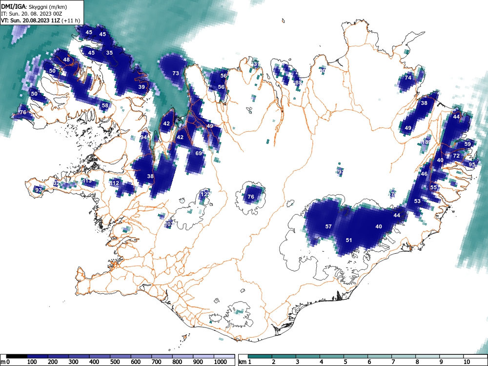Click the '500' meter scale label
The image size is (488, 366).
pyautogui.click(x=115, y=362)
